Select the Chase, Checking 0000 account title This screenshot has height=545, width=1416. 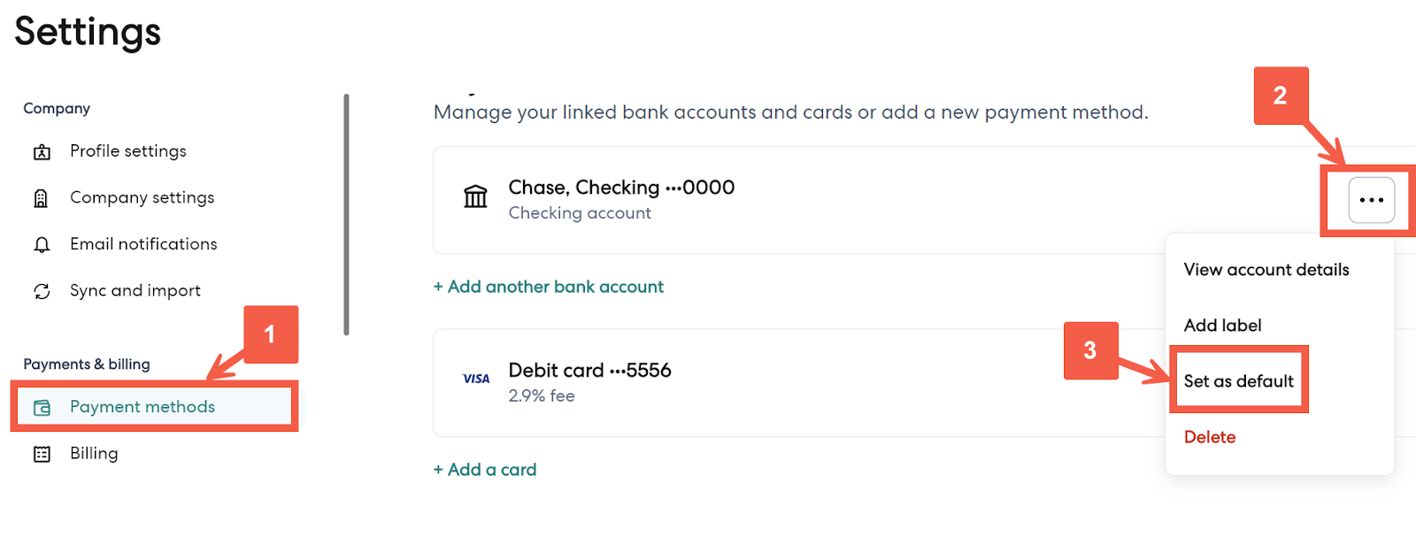(621, 188)
